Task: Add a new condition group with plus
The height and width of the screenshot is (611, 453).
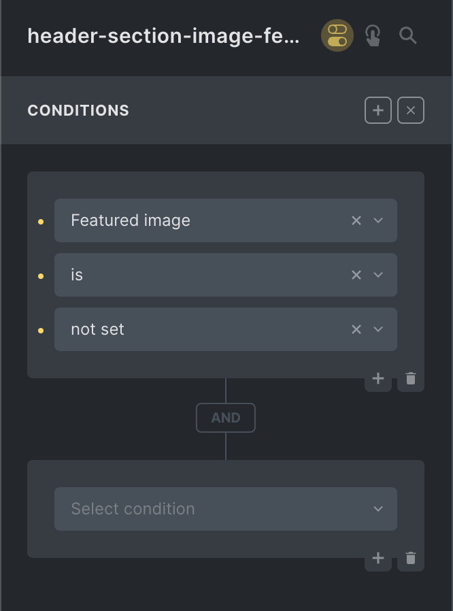Action: (x=377, y=110)
